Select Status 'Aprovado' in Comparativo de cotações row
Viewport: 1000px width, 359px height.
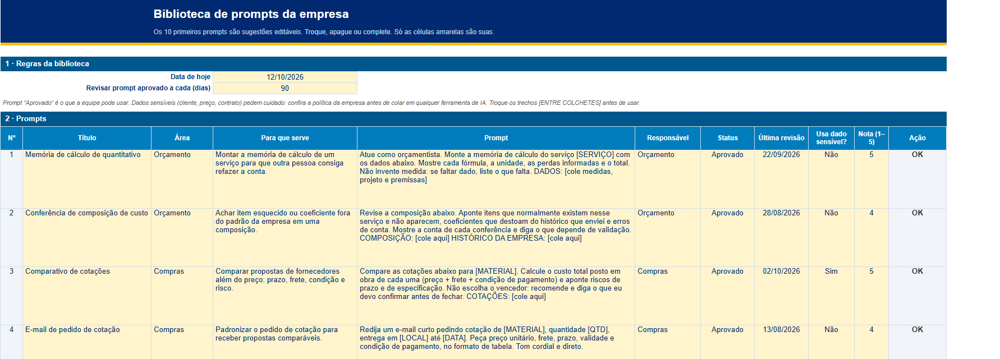tap(727, 296)
